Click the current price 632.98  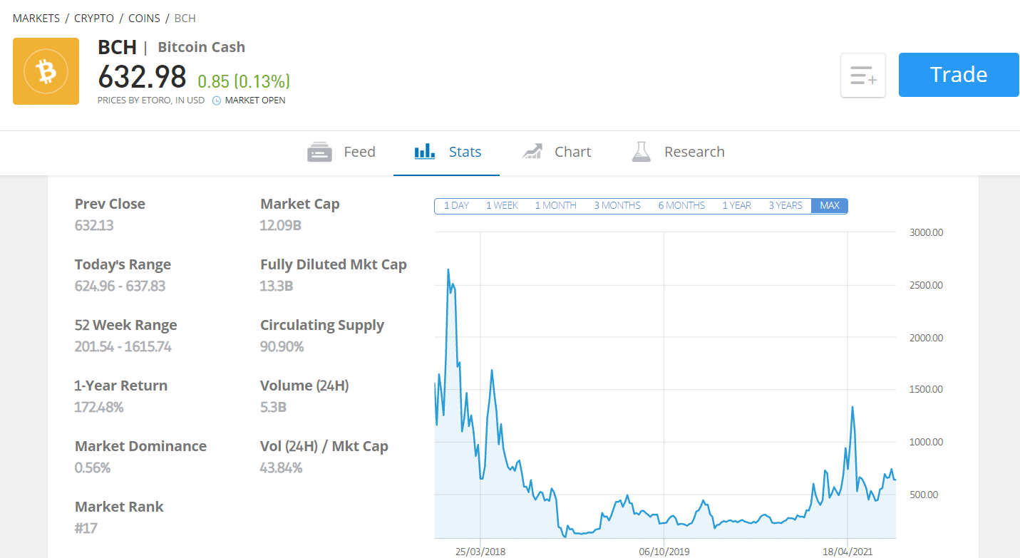(x=142, y=77)
